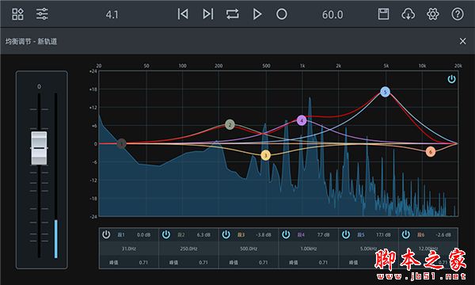This screenshot has width=475, height=285.
Task: Open the grid modules view icon
Action: pyautogui.click(x=17, y=14)
